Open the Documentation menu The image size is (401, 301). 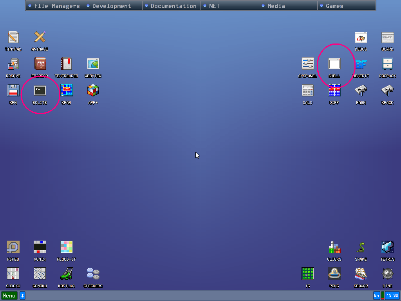pyautogui.click(x=172, y=6)
